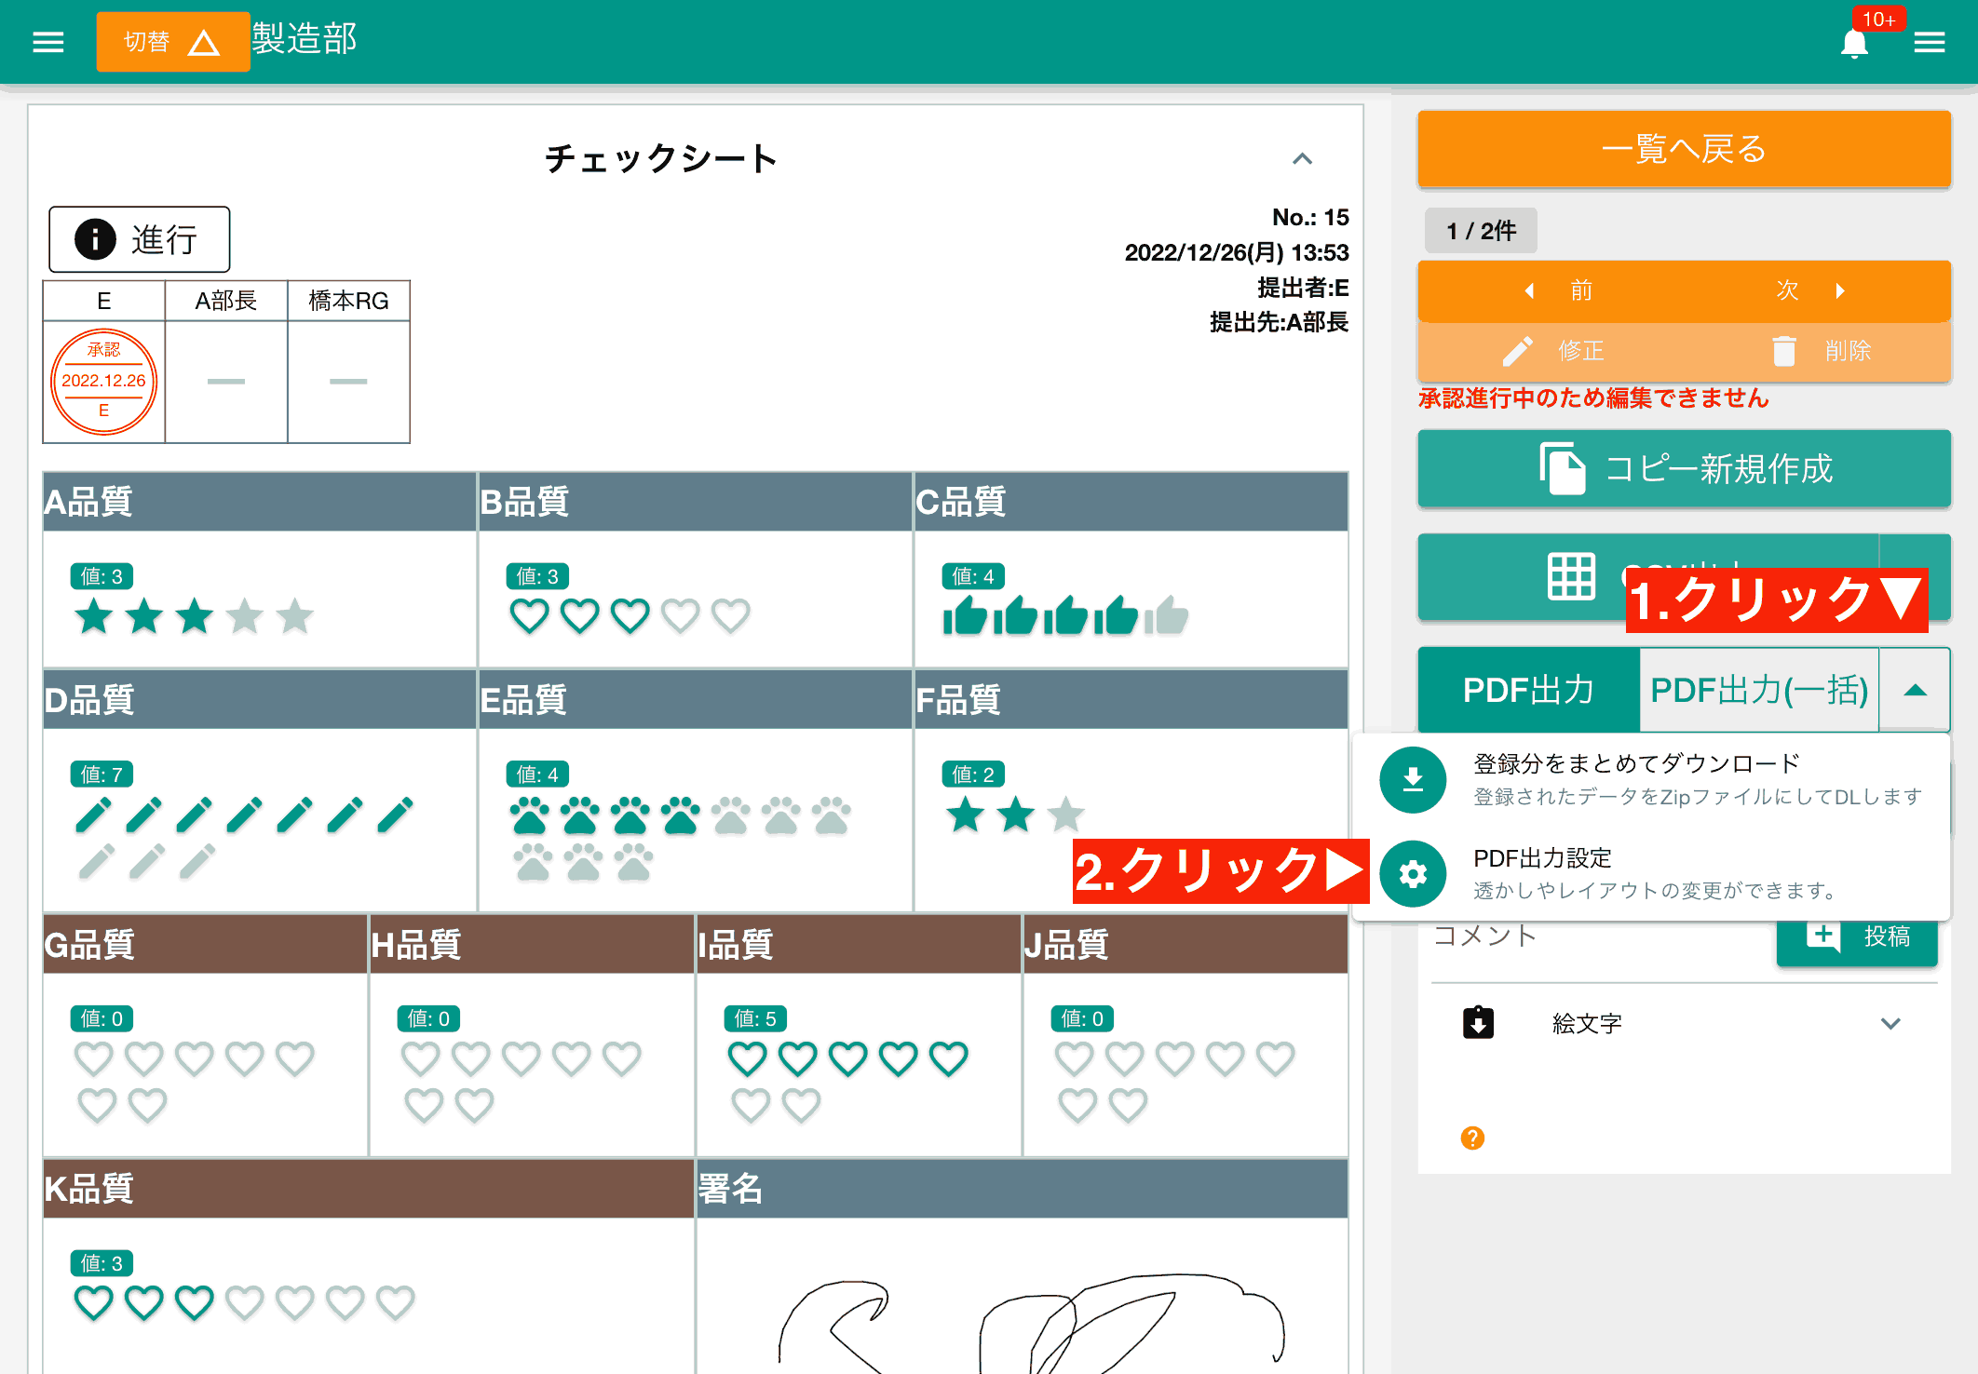This screenshot has height=1374, width=1978.
Task: Switch to the PDF出力(一括) tab
Action: tap(1758, 691)
